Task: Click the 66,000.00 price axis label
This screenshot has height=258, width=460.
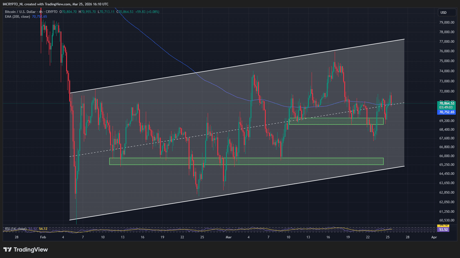Action: pyautogui.click(x=447, y=156)
